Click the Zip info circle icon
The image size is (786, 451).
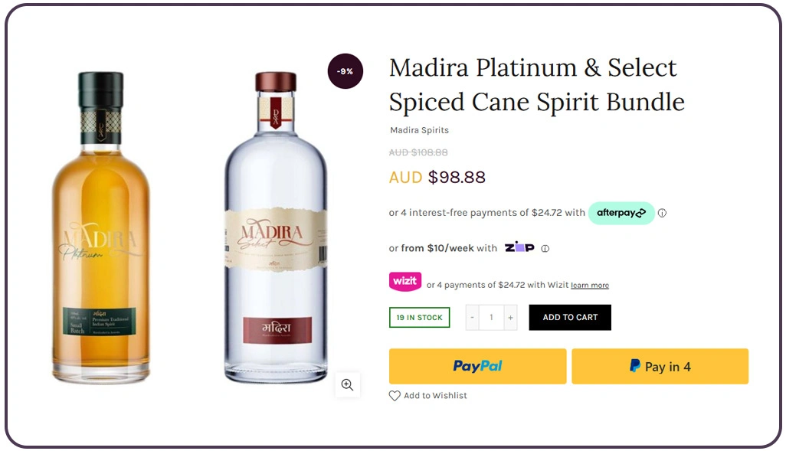click(x=545, y=248)
